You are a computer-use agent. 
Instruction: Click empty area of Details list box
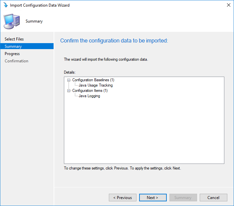[144, 131]
